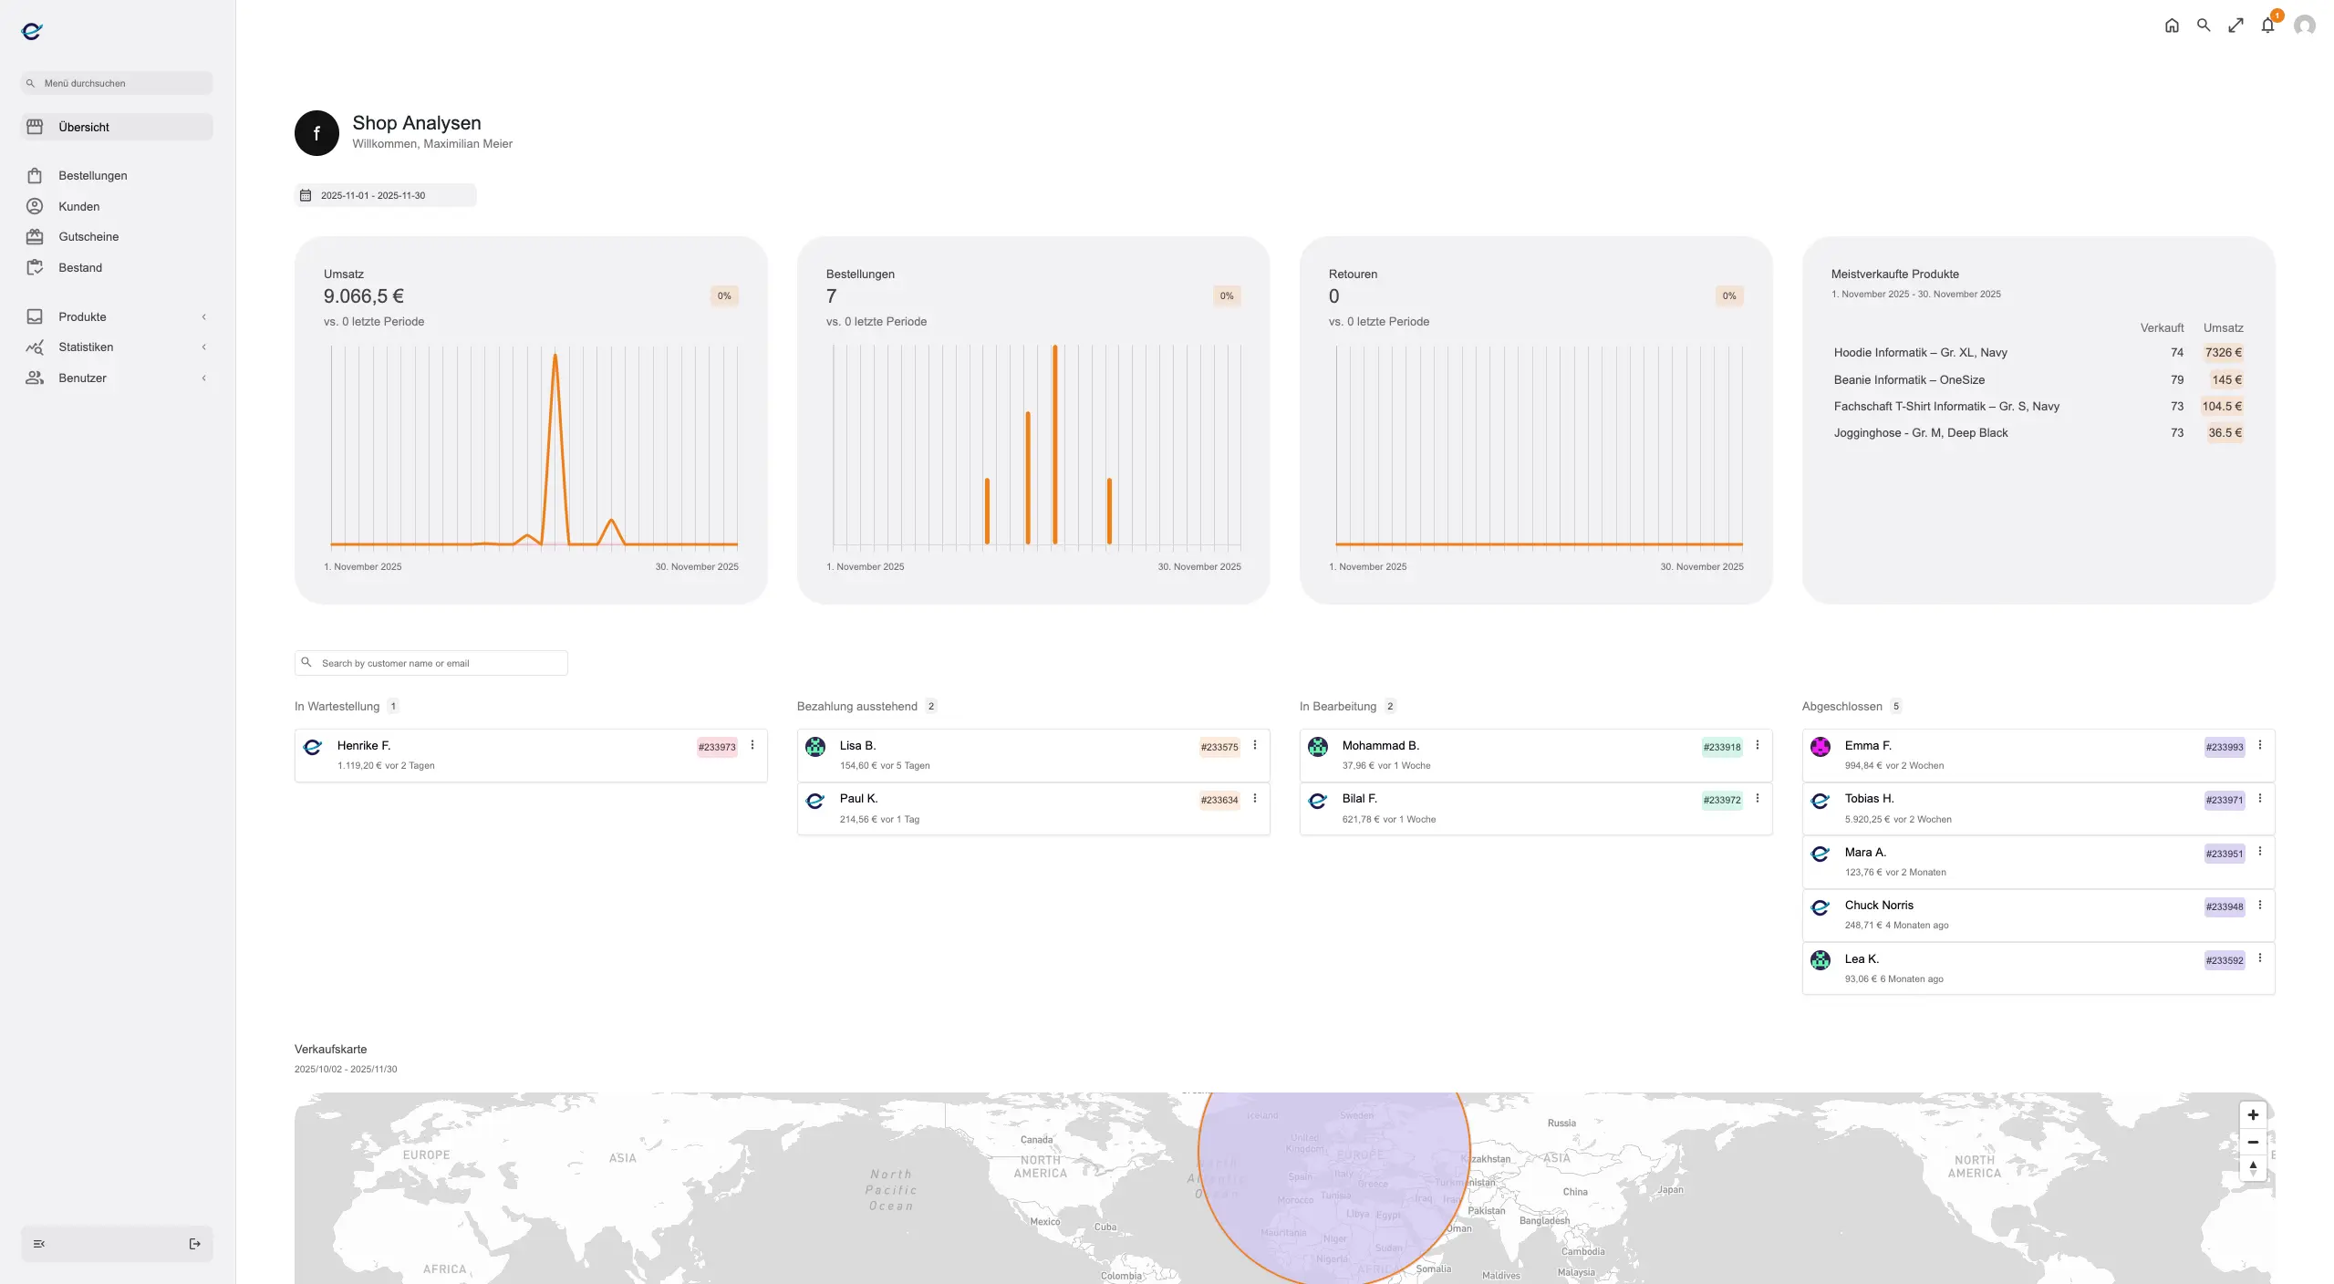
Task: Reset map bearing with compass button
Action: 2253,1168
